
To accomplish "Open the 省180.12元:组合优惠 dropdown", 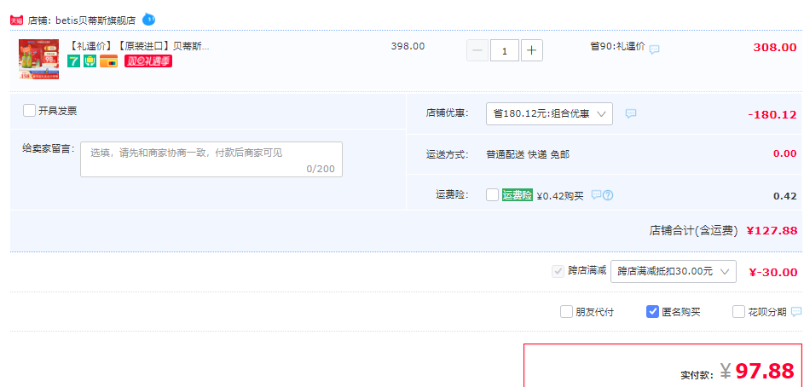I will (549, 113).
